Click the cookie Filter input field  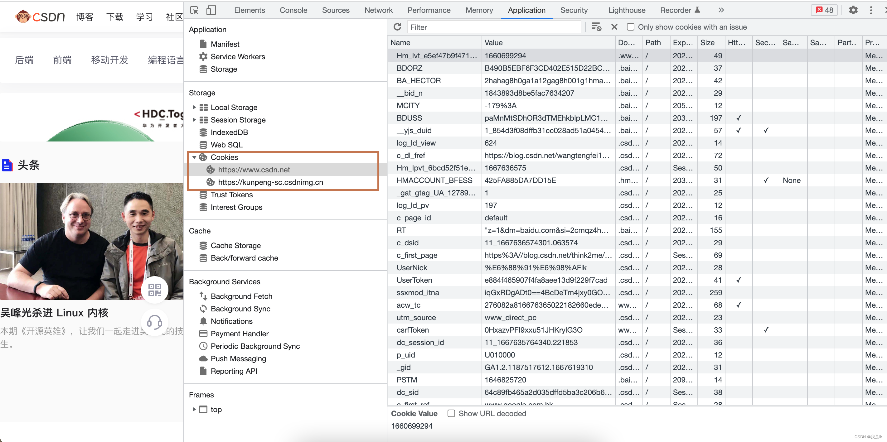pyautogui.click(x=494, y=27)
